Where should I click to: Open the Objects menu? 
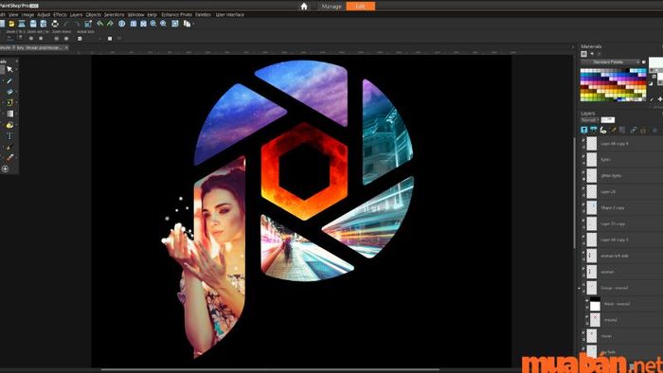[x=94, y=14]
